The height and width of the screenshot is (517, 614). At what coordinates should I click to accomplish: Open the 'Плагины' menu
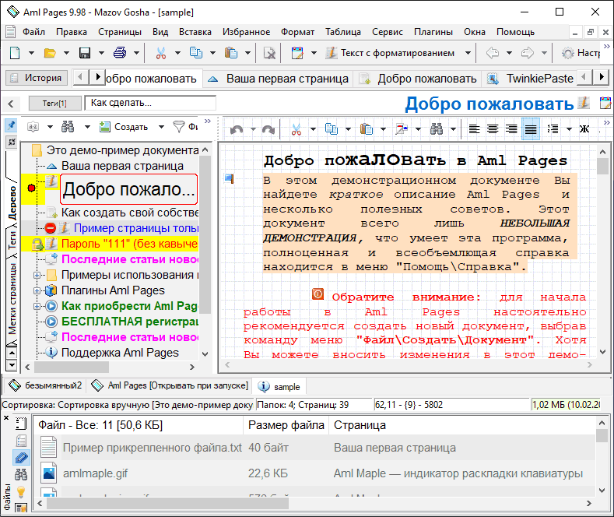(433, 32)
